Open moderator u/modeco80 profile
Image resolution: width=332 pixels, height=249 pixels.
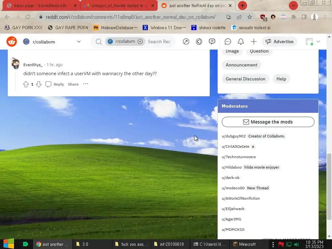(x=233, y=188)
